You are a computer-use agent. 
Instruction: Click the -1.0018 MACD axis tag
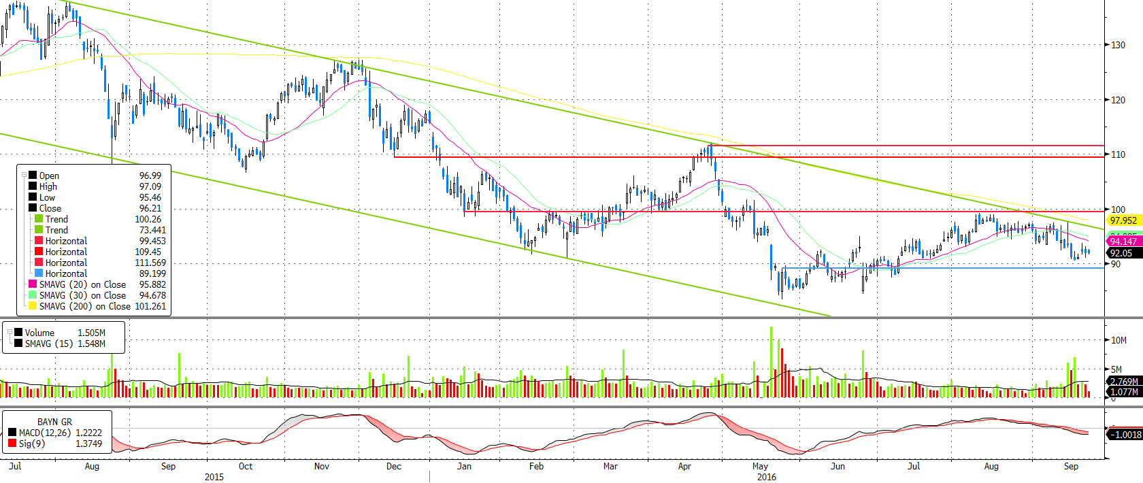[1124, 434]
